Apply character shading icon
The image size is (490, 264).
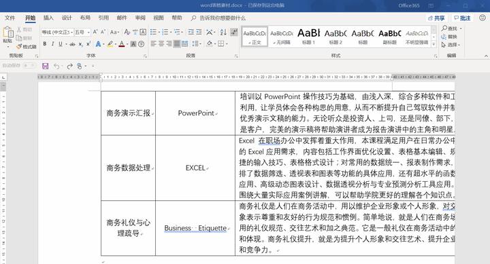pyautogui.click(x=133, y=44)
